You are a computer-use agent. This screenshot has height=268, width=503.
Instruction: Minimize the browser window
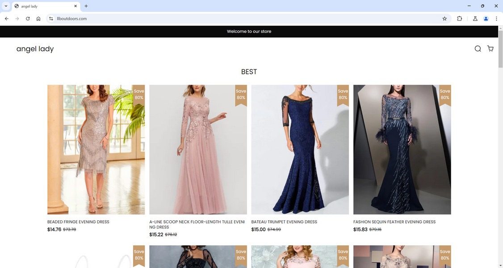(469, 6)
